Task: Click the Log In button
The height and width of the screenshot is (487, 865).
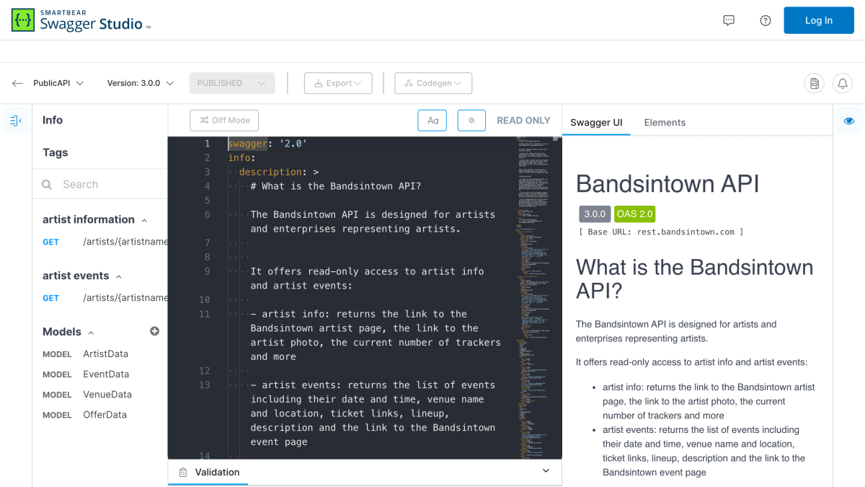Action: tap(819, 20)
